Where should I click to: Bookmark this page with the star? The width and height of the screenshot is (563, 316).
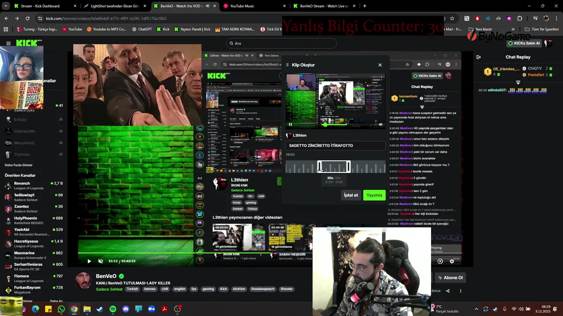452,18
